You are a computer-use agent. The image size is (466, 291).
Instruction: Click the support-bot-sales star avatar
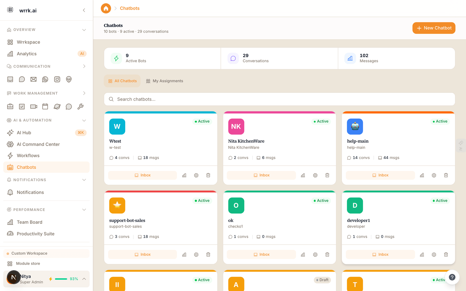(117, 205)
